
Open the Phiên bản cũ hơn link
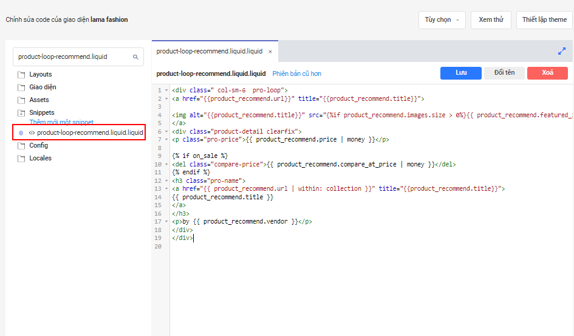coord(297,74)
